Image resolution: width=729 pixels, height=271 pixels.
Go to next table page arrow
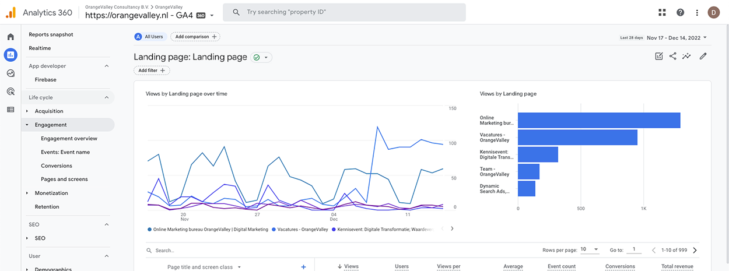pyautogui.click(x=695, y=250)
